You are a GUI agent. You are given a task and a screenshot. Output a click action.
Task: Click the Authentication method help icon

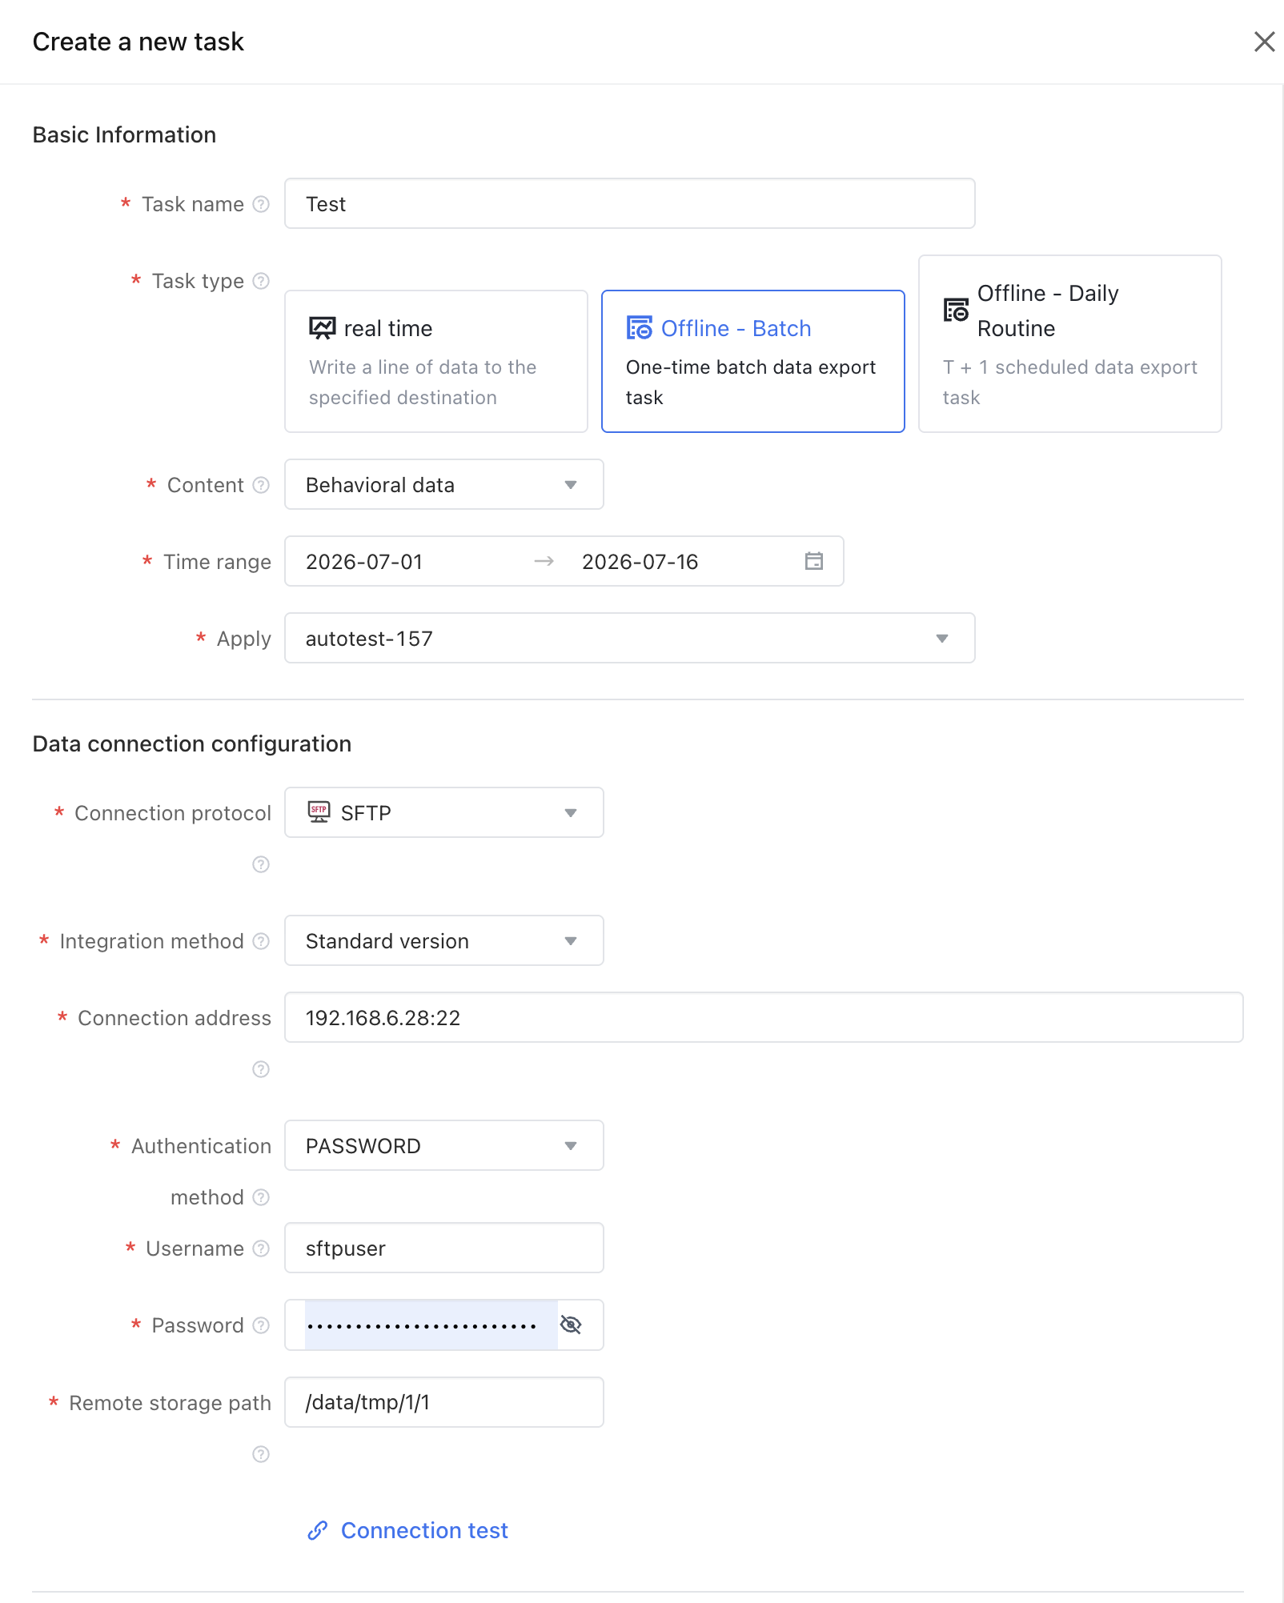coord(261,1197)
